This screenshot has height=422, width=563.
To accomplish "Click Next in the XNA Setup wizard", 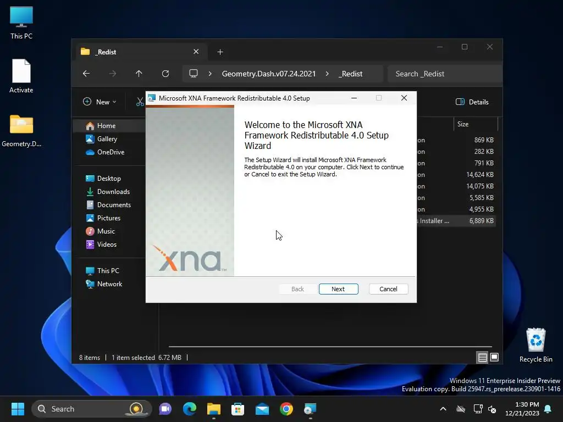I will click(x=338, y=289).
